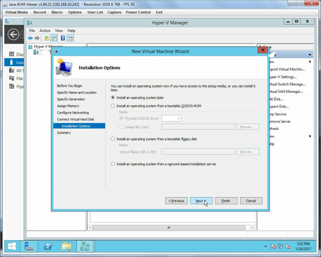Select Install from bootable floppy disk option
The image size is (321, 257).
(x=113, y=139)
